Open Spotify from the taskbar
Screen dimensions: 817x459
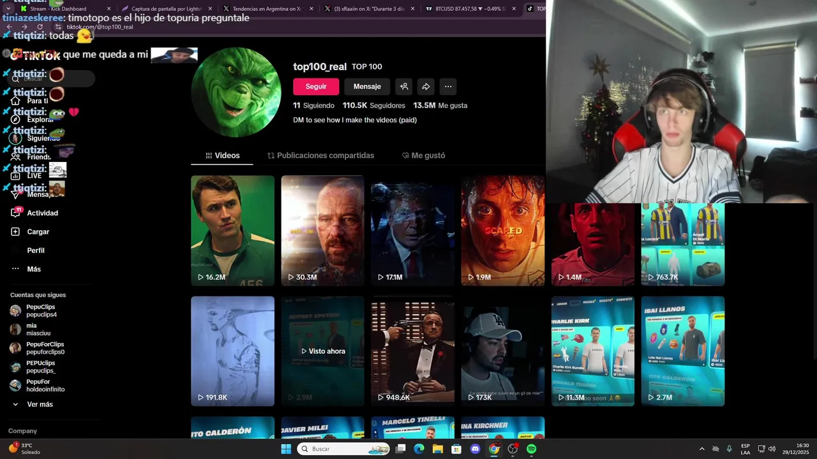point(532,449)
